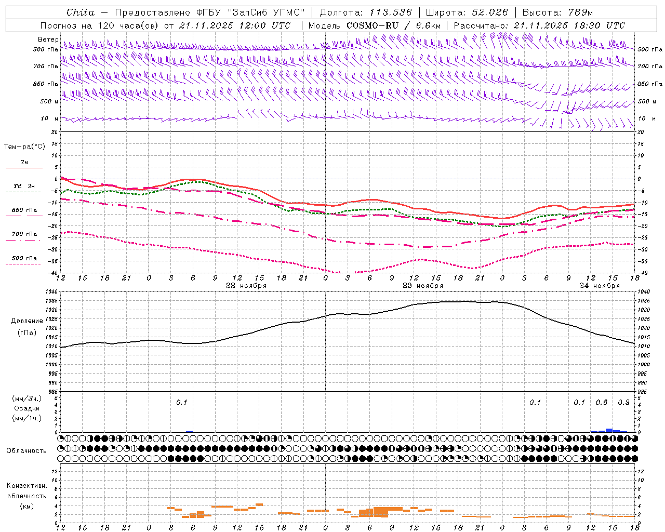Click the '24 ноября' date label
This screenshot has height=532, width=665.
600,286
